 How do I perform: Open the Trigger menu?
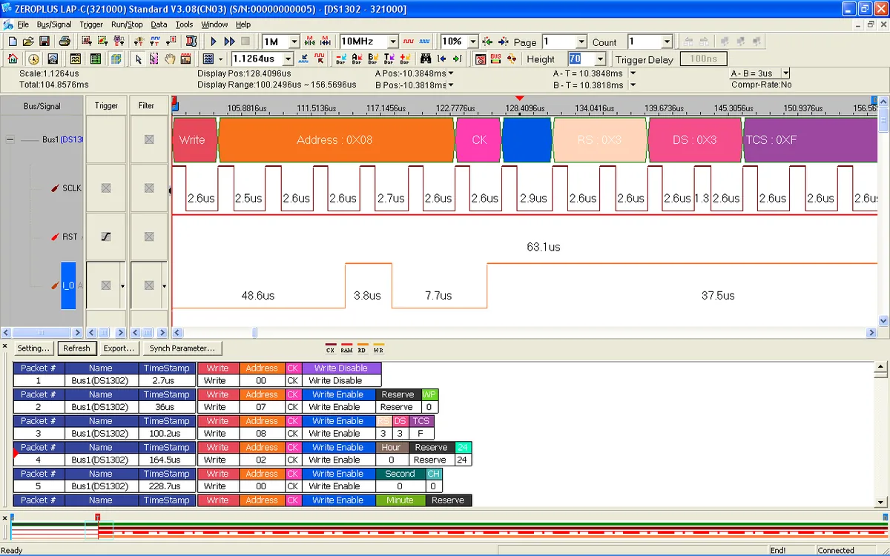pos(91,24)
